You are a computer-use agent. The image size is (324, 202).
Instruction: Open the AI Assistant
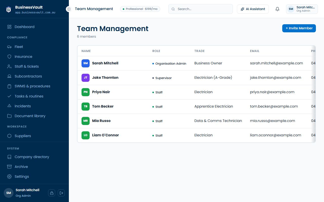[x=253, y=9]
